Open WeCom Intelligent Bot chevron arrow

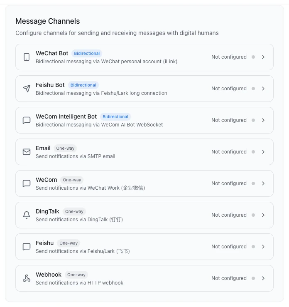tap(263, 120)
